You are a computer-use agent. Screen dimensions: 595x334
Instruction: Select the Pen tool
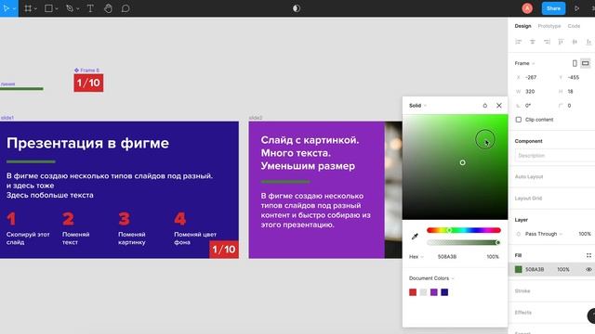point(70,8)
